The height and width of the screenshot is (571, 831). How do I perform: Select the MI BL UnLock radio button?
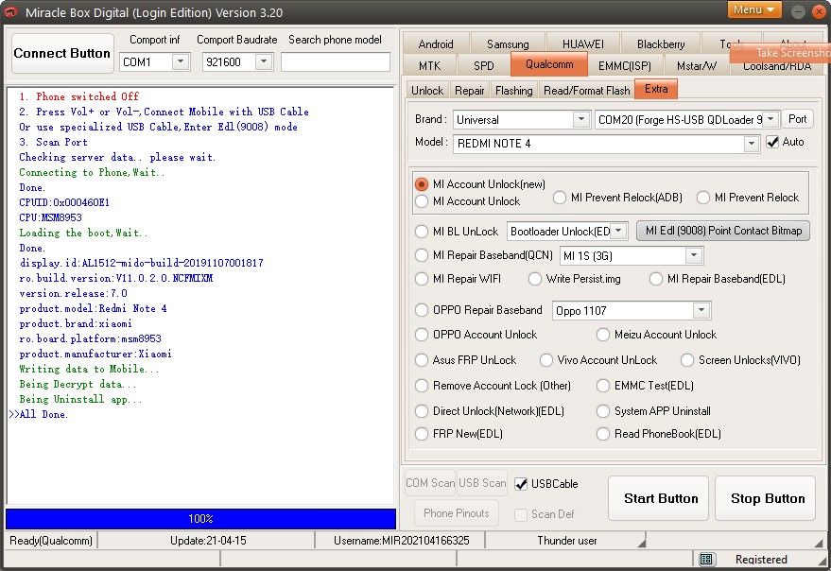422,232
